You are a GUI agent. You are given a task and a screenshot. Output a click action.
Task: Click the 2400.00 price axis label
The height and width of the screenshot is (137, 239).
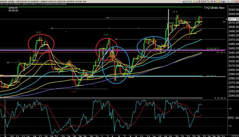pos(234,70)
